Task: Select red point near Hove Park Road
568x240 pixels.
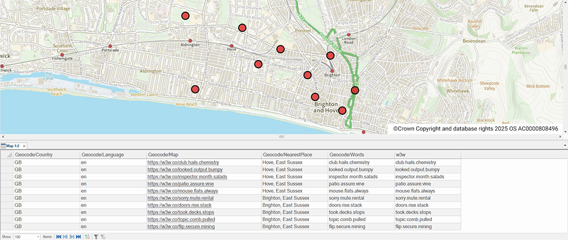Action: click(242, 28)
